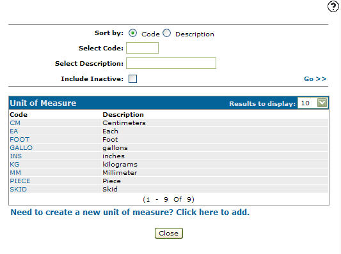Image resolution: width=341 pixels, height=254 pixels.
Task: Run the search with Go >>
Action: click(315, 78)
